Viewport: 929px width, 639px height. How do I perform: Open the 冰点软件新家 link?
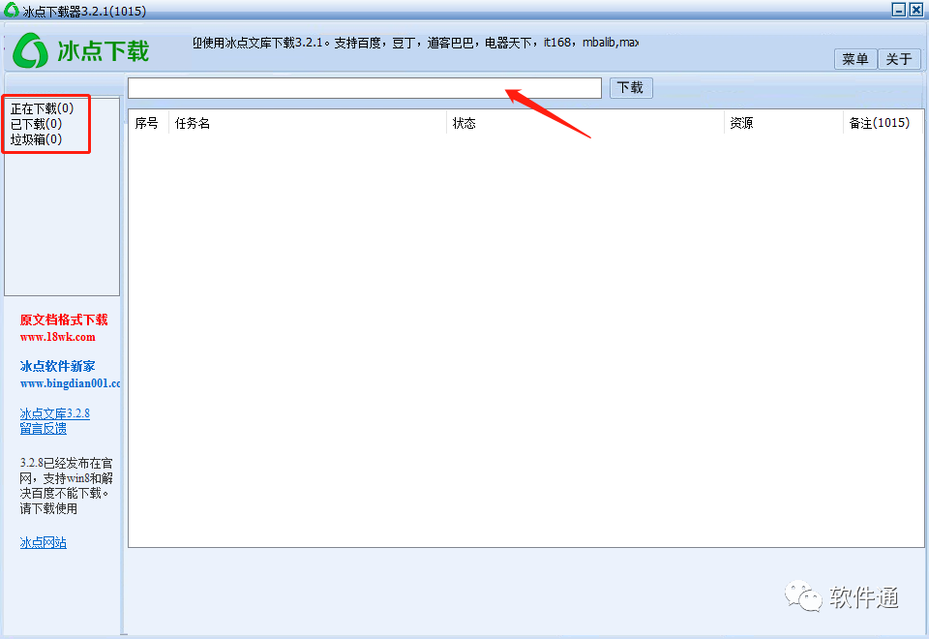pyautogui.click(x=57, y=366)
